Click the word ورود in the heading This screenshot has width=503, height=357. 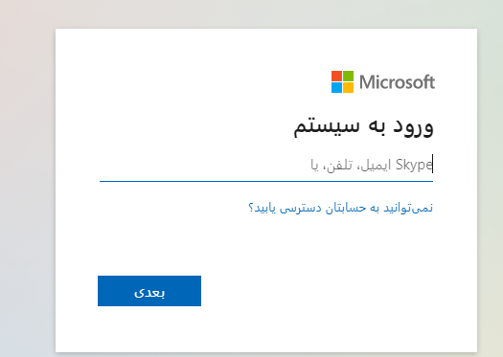pos(414,127)
